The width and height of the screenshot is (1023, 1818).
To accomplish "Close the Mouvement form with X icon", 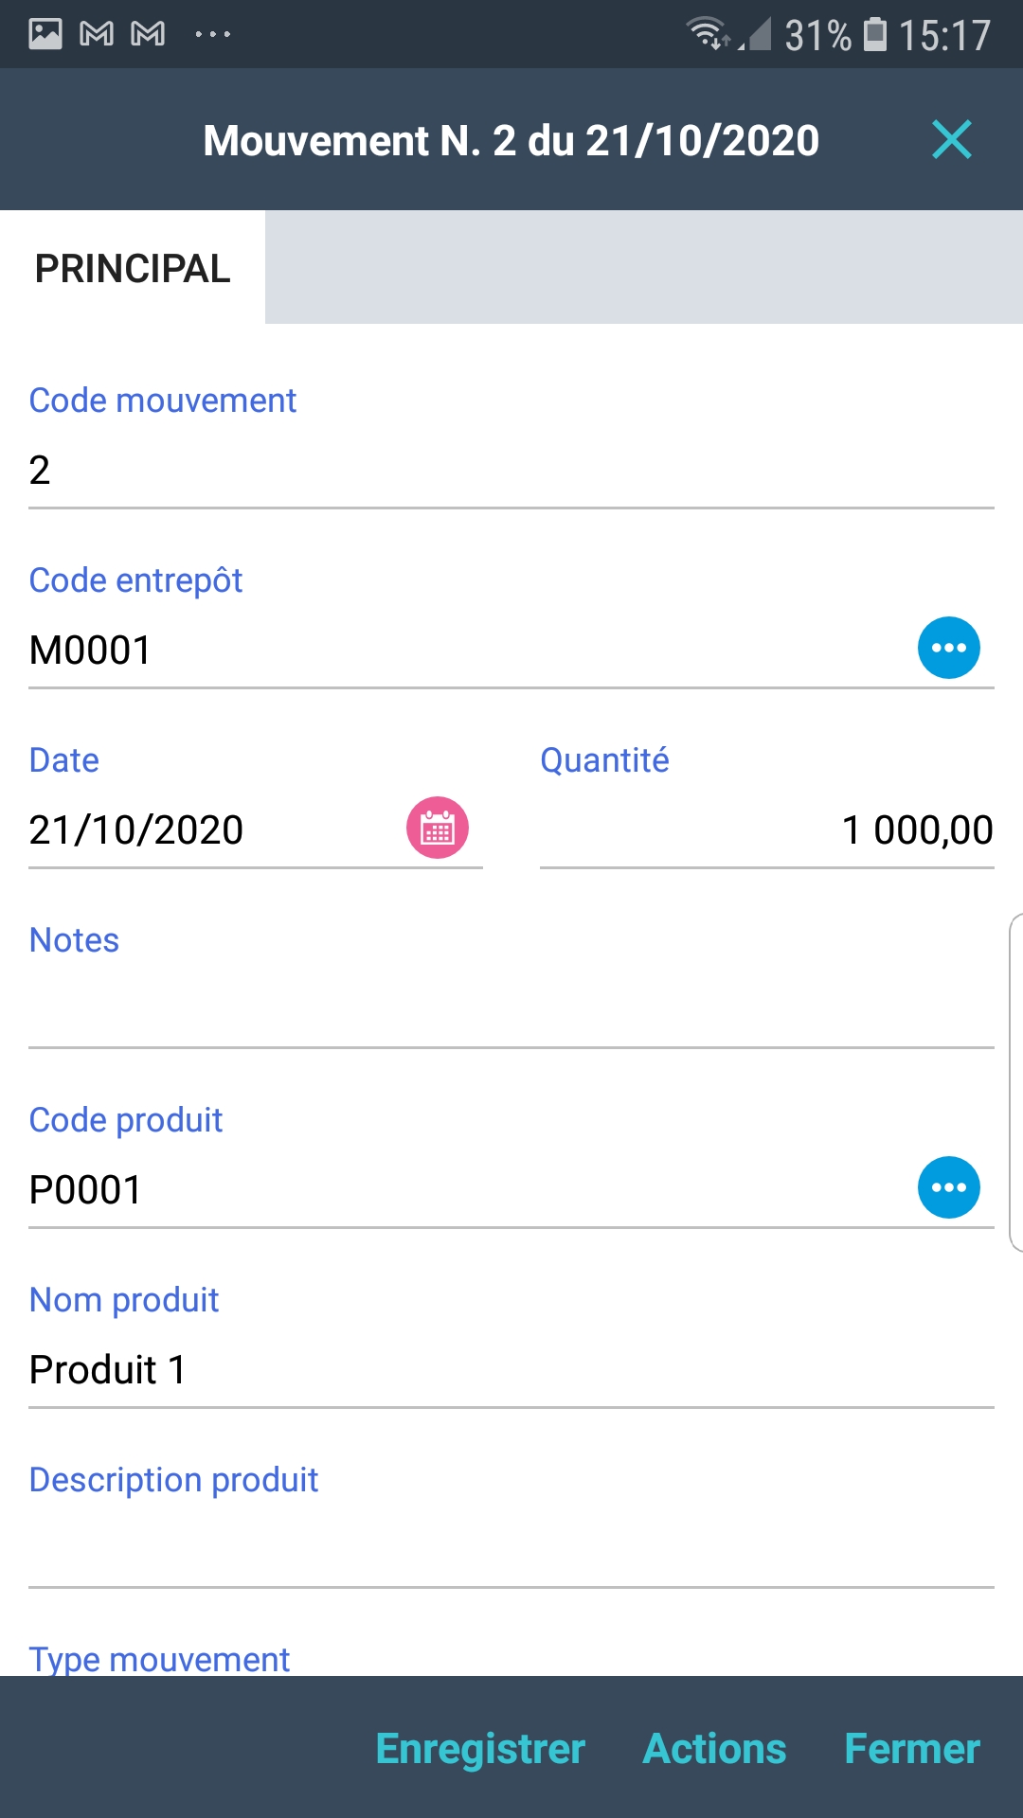I will tap(951, 140).
